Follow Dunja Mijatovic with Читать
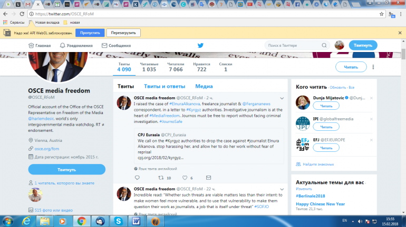This screenshot has width=406, height=227. [x=326, y=106]
